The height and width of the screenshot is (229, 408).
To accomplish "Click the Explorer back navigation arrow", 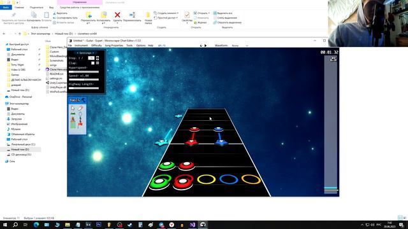I will (x=4, y=34).
